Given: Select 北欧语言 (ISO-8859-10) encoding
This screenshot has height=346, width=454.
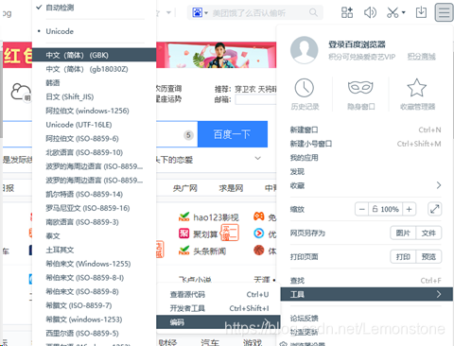Looking at the screenshot, I should [x=94, y=152].
